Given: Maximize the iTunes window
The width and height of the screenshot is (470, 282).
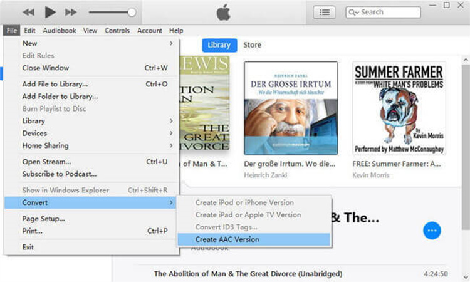Looking at the screenshot, I should point(447,5).
